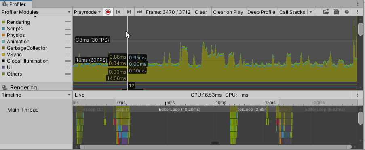Toggle the Live button in Timeline
Image resolution: width=365 pixels, height=150 pixels.
(80, 95)
